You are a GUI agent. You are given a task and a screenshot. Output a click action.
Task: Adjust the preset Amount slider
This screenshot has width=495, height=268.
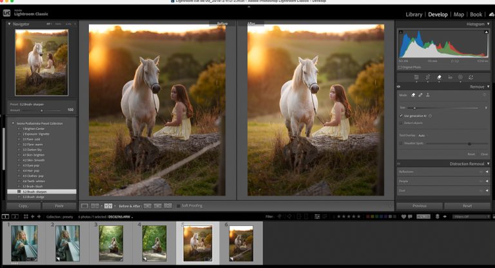tap(41, 110)
